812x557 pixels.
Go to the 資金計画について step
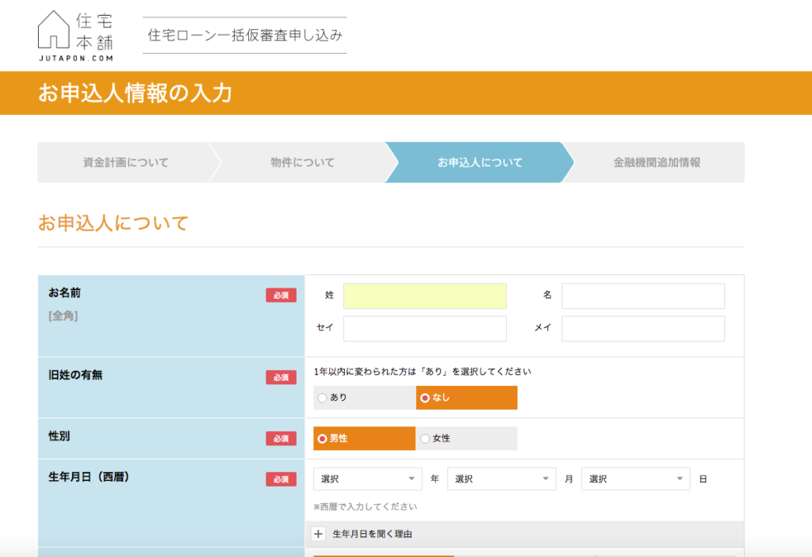click(125, 162)
